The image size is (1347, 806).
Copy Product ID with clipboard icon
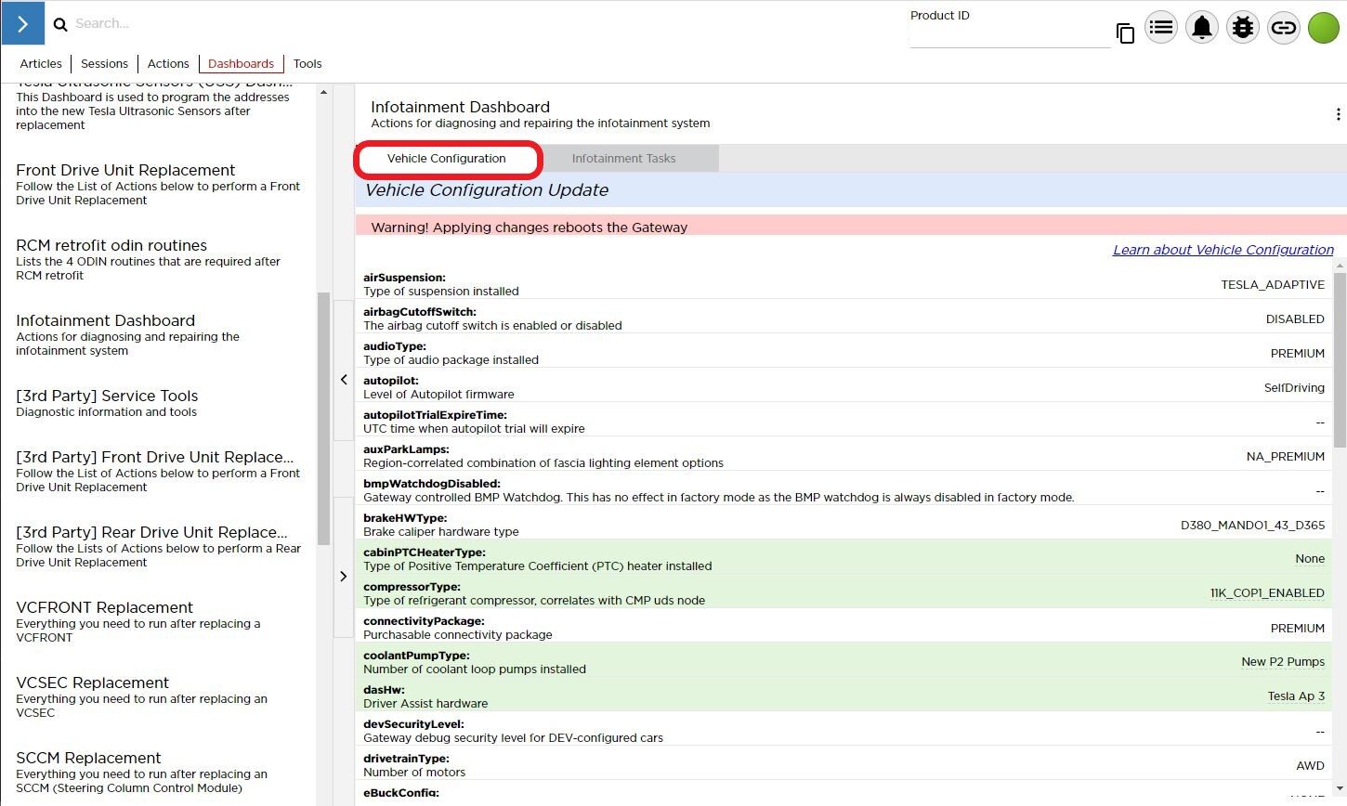(1125, 34)
